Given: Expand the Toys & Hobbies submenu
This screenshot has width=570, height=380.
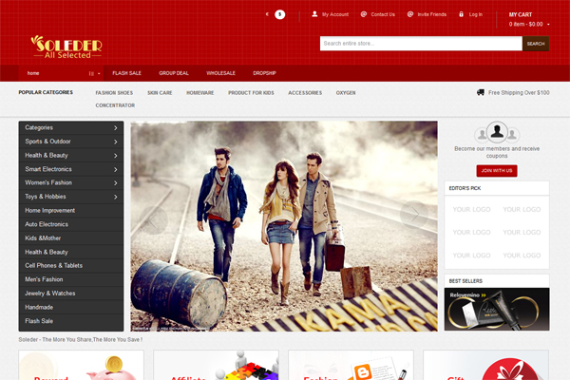Looking at the screenshot, I should click(116, 197).
